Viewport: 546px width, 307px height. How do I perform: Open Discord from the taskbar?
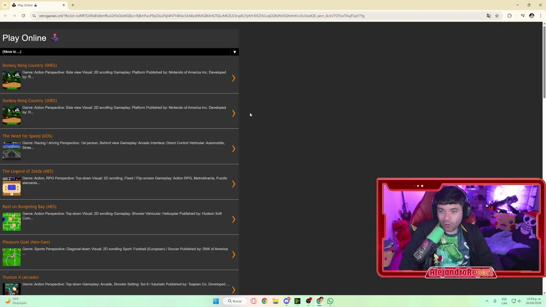pos(287,301)
